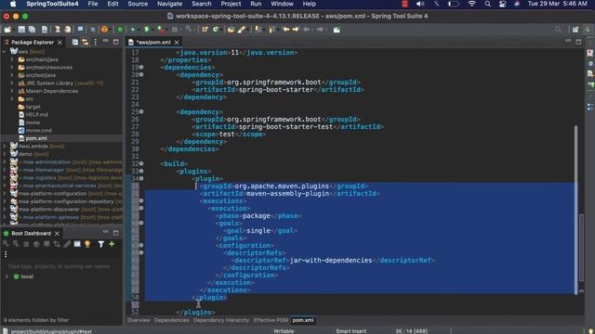
Task: Open the Source menu
Action: (x=138, y=4)
